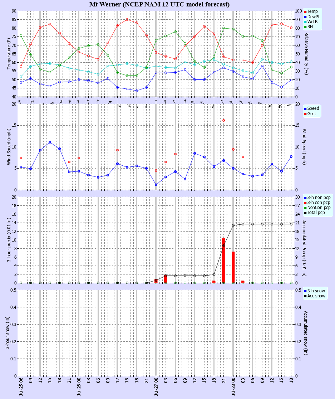Click the Jul-25 06 time axis label
Viewport: 335px width, 399px height.
pos(21,386)
